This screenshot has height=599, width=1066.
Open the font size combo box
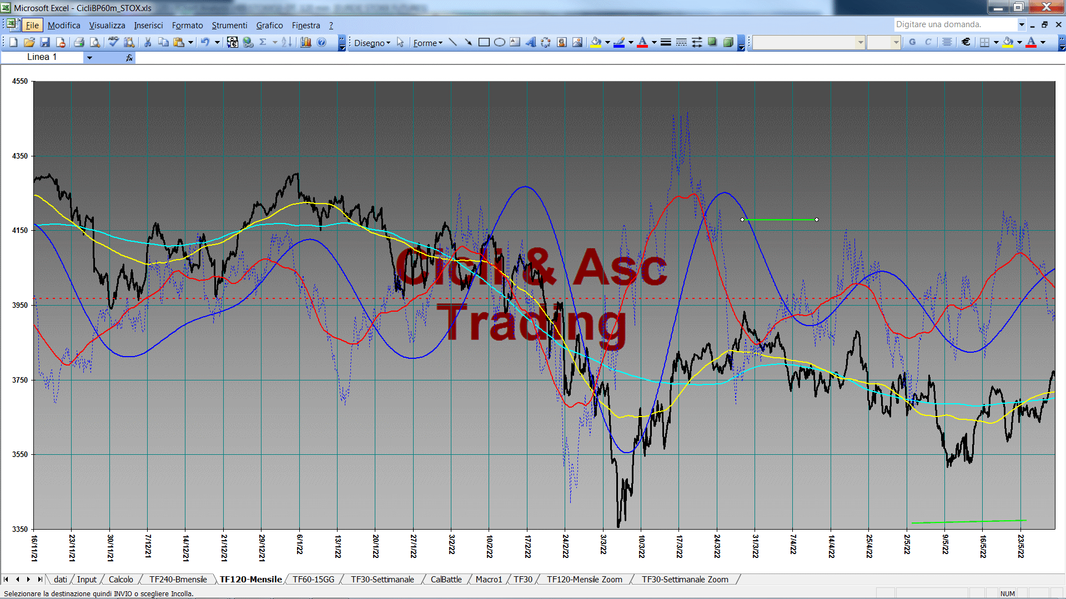[883, 42]
